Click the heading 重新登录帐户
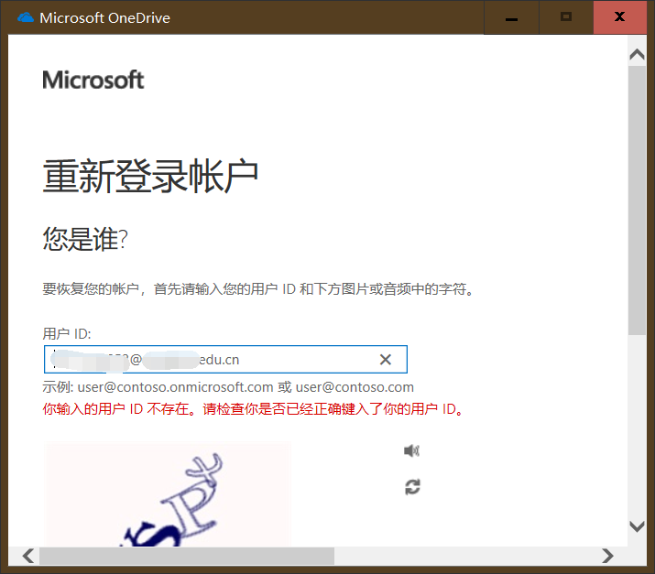The height and width of the screenshot is (574, 655). click(150, 176)
